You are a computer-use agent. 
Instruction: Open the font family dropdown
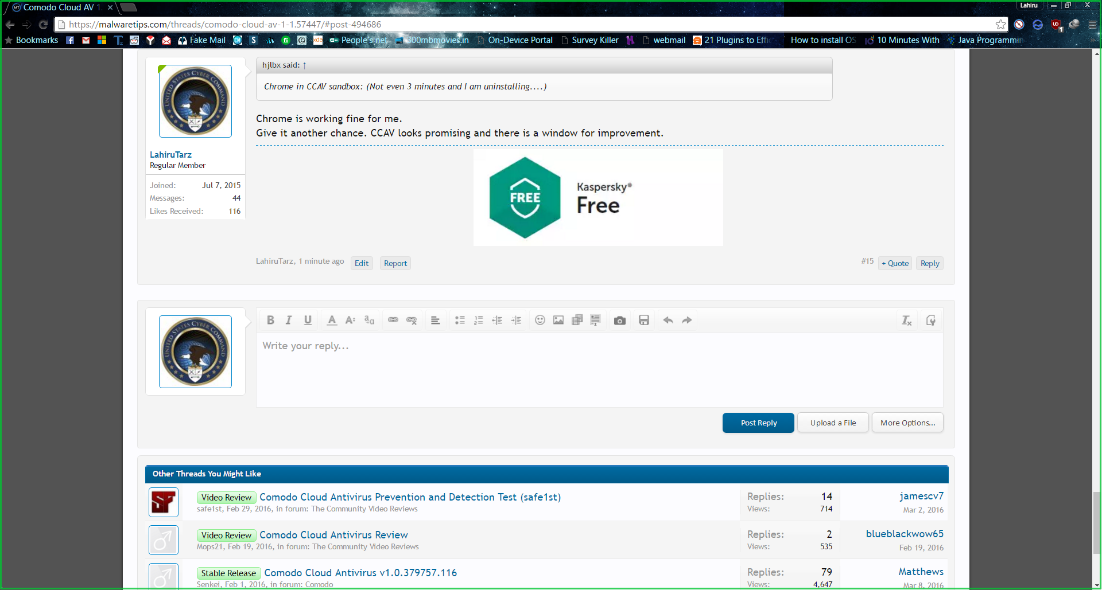[369, 320]
